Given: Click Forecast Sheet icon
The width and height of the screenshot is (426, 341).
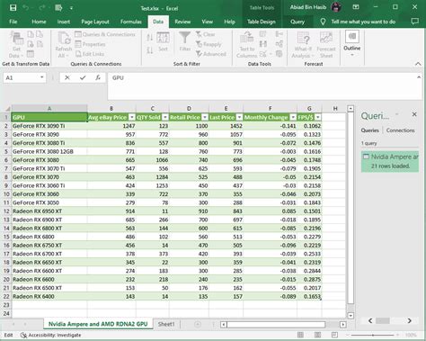Looking at the screenshot, I should pyautogui.click(x=326, y=45).
